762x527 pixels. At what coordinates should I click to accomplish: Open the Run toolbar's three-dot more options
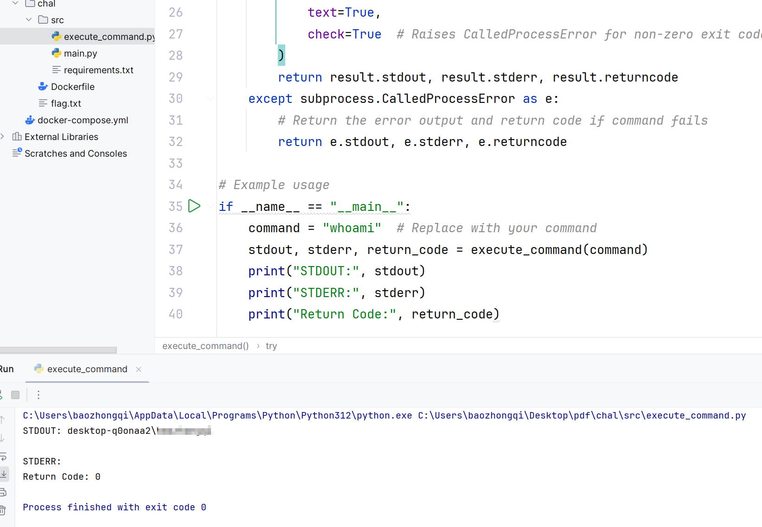[x=38, y=395]
